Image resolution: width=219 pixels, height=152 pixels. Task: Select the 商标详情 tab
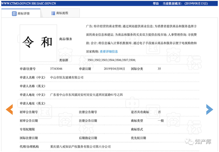tap(21, 13)
